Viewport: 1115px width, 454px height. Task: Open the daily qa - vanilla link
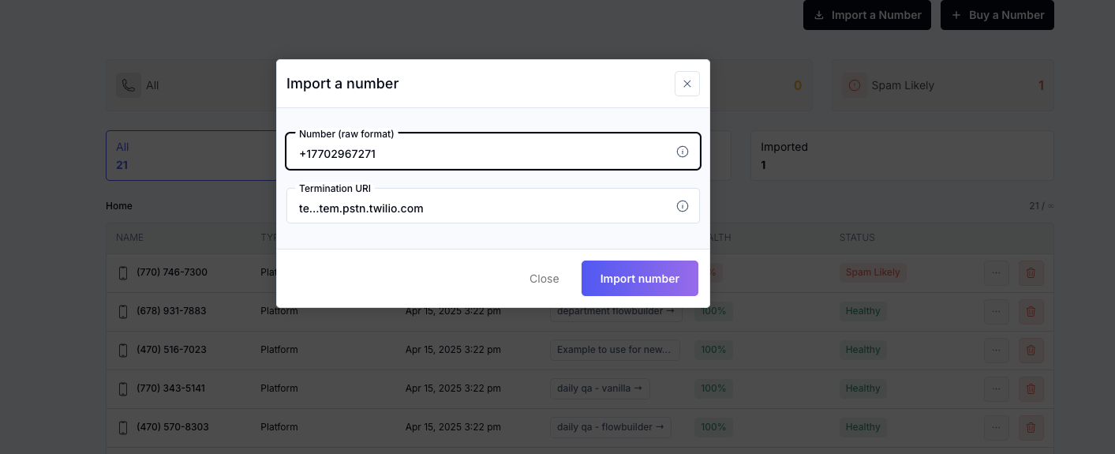click(599, 388)
